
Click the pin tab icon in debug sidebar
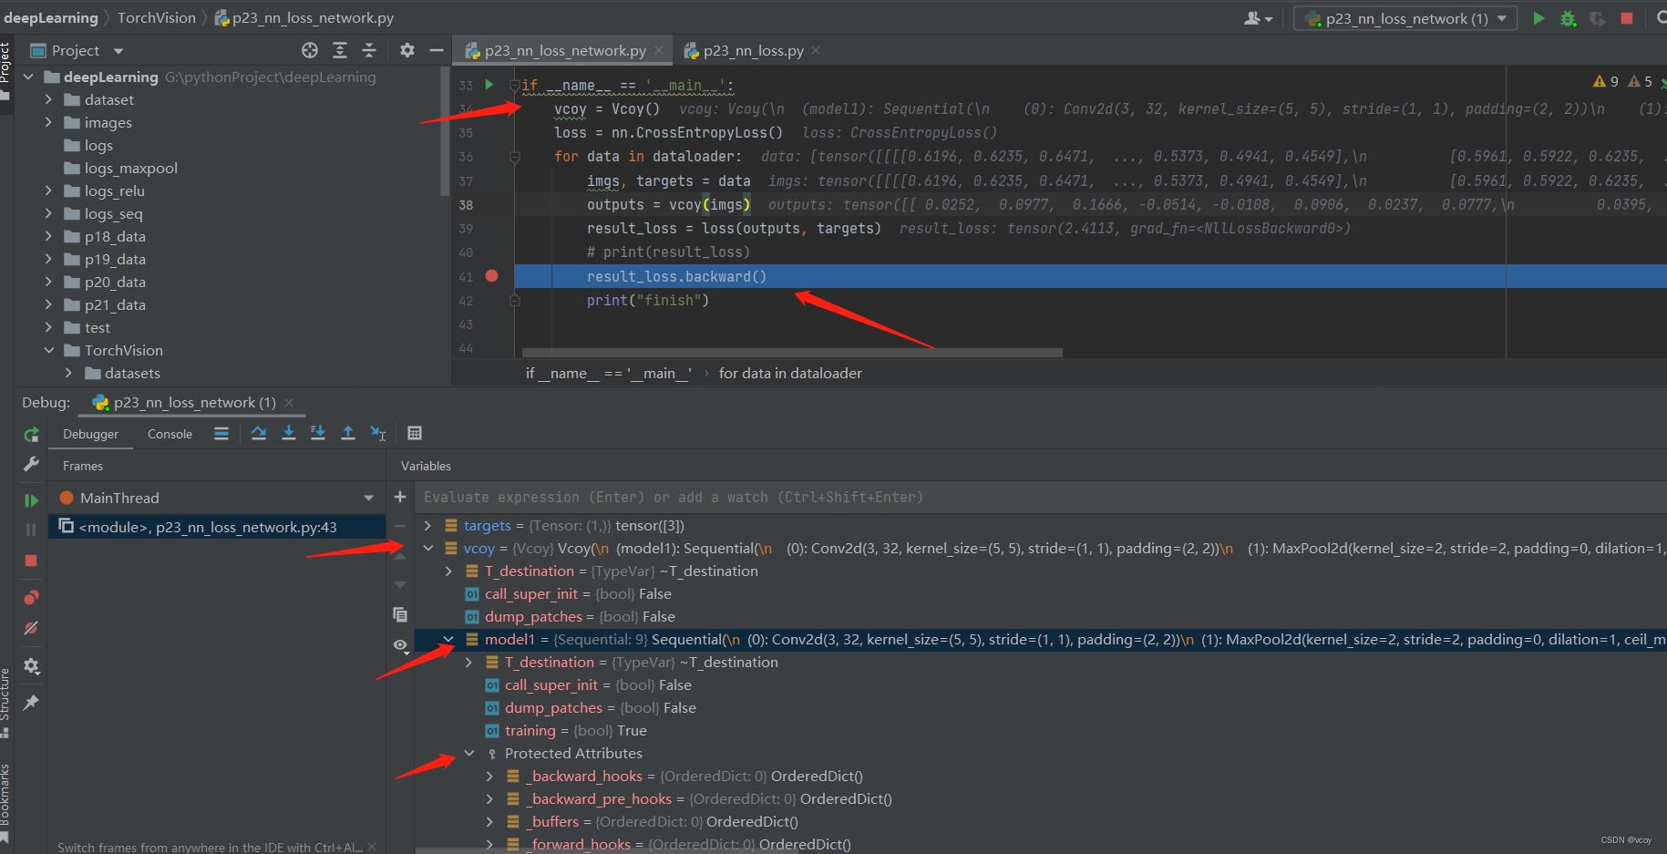pyautogui.click(x=31, y=702)
